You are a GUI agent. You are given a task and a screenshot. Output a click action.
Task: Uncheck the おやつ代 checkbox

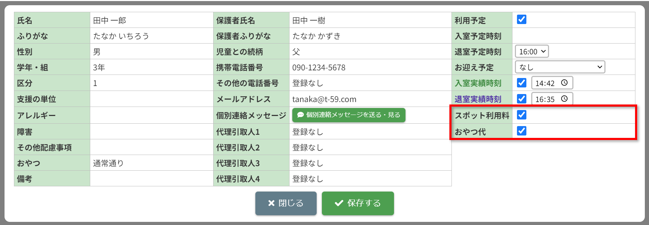[x=521, y=131]
